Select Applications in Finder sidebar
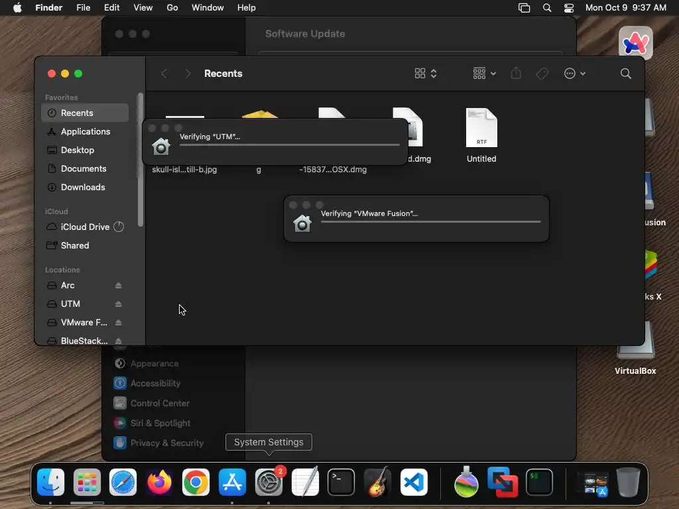679x509 pixels. point(85,132)
